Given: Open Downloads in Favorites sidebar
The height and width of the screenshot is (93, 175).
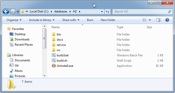Looking at the screenshot, I should tap(22, 39).
